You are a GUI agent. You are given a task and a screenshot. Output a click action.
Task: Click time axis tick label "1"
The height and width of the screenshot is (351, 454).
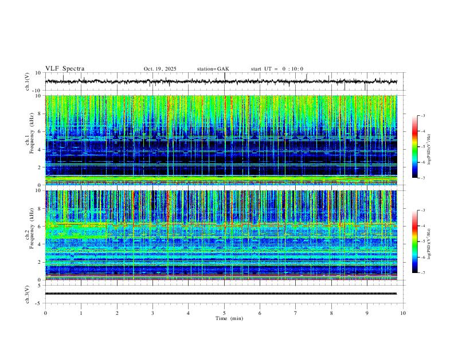click(x=81, y=313)
